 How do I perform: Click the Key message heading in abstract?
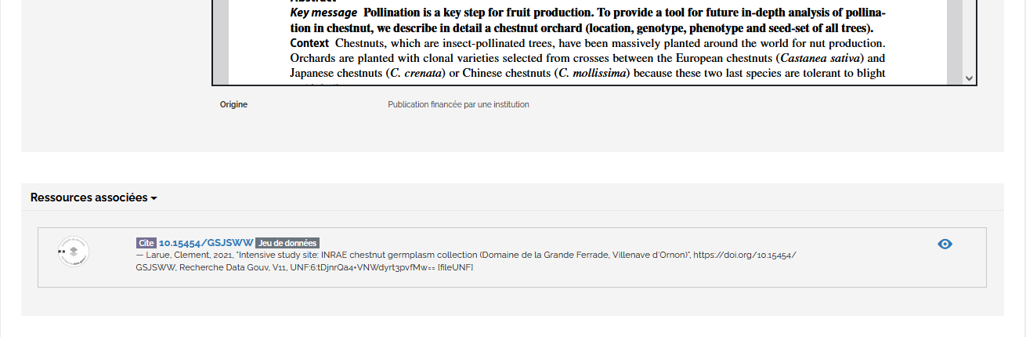pyautogui.click(x=323, y=13)
